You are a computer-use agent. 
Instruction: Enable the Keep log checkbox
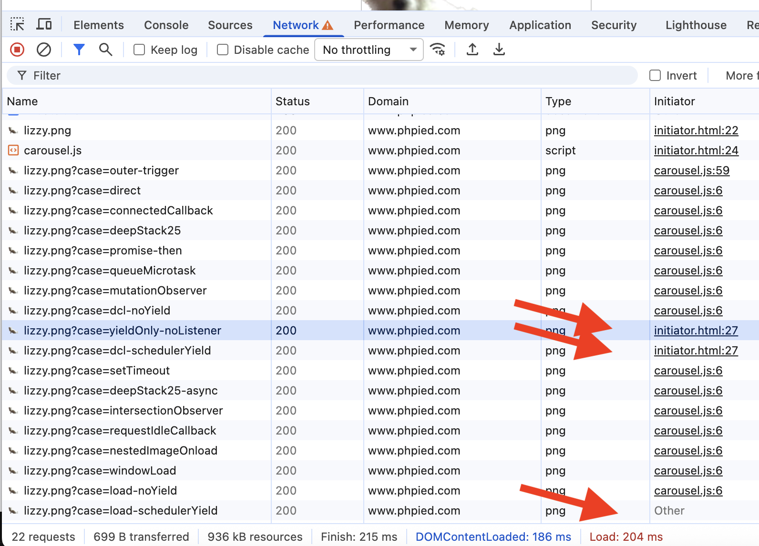[x=139, y=50]
